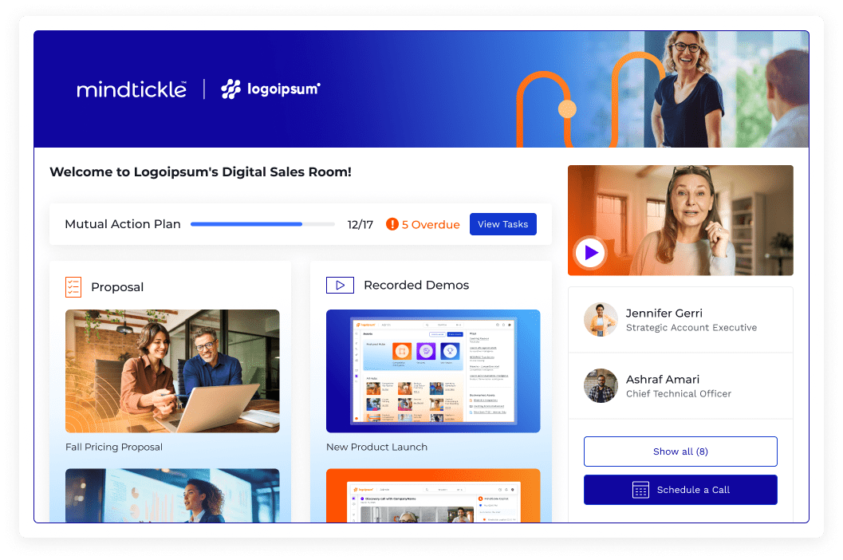
Task: Click the Recorded Demos play icon
Action: (x=340, y=285)
